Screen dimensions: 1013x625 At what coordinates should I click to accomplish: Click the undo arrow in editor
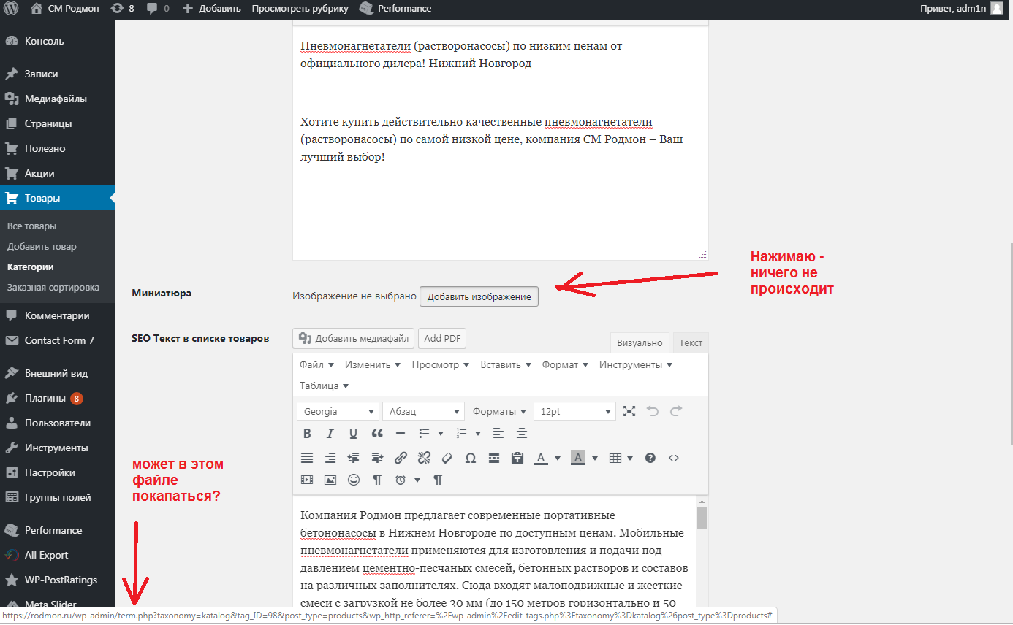click(653, 411)
